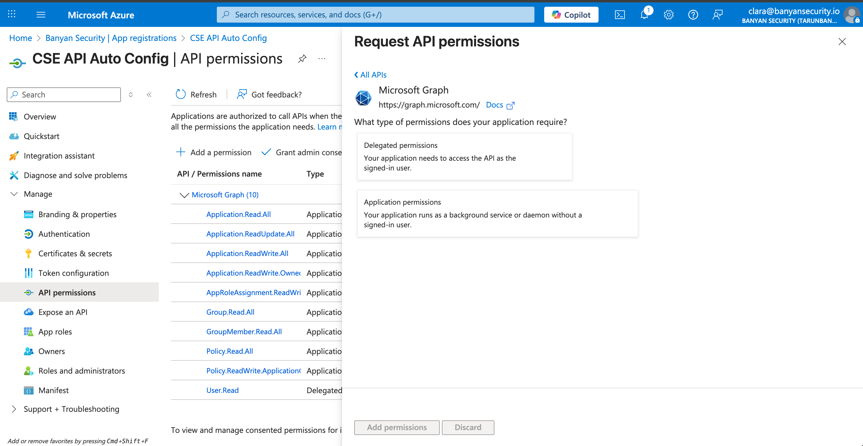
Task: Click the Copilot button
Action: pos(571,15)
